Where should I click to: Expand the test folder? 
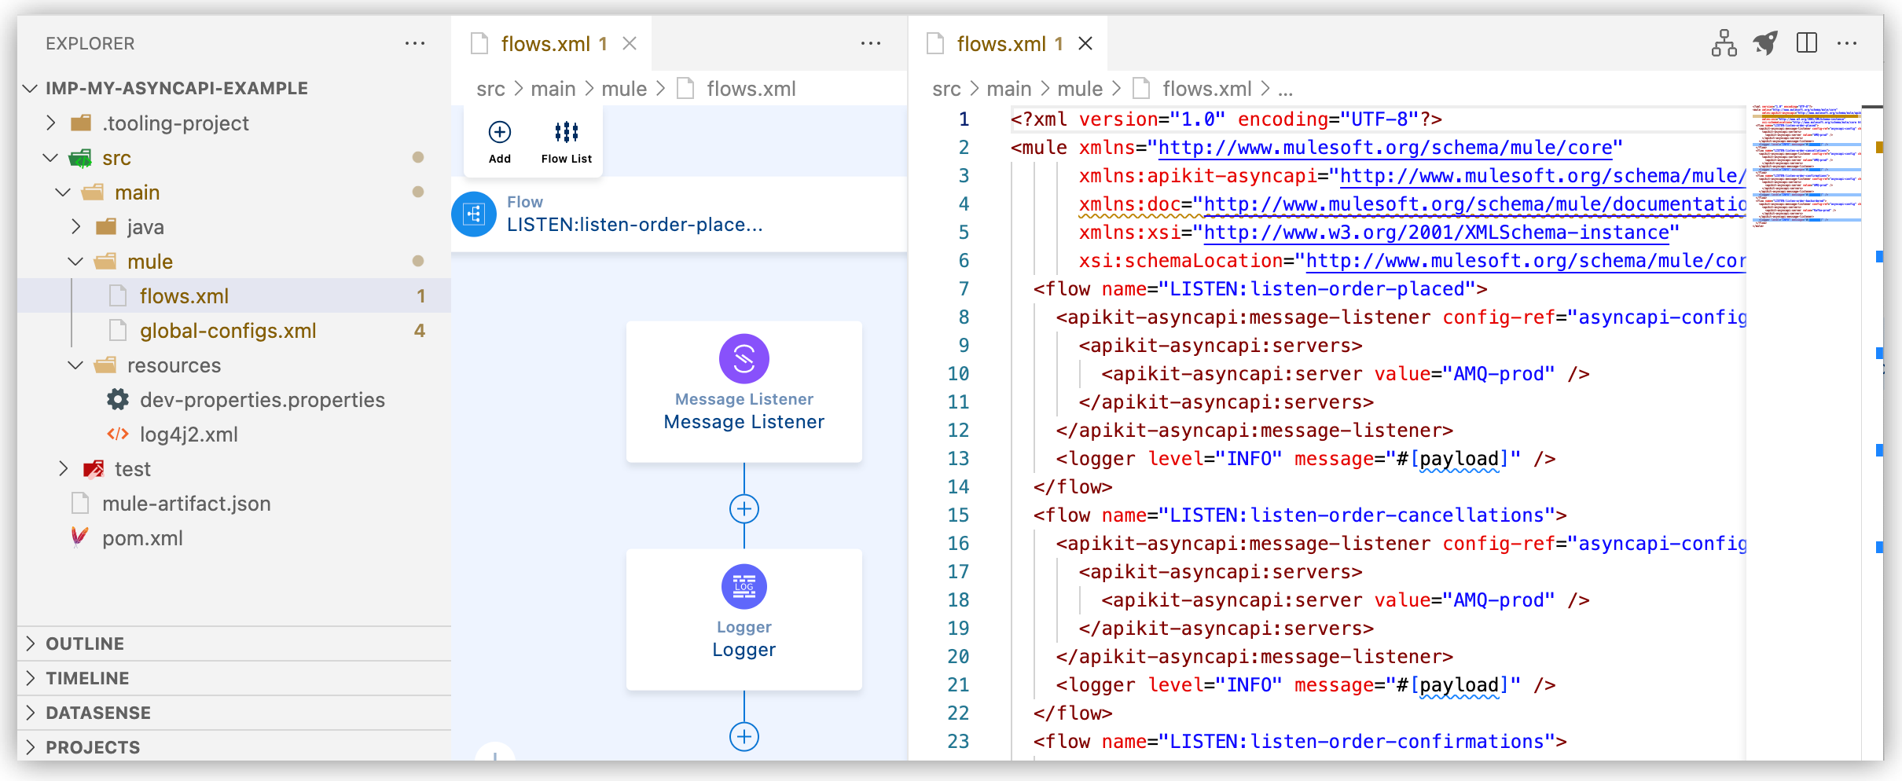coord(64,468)
